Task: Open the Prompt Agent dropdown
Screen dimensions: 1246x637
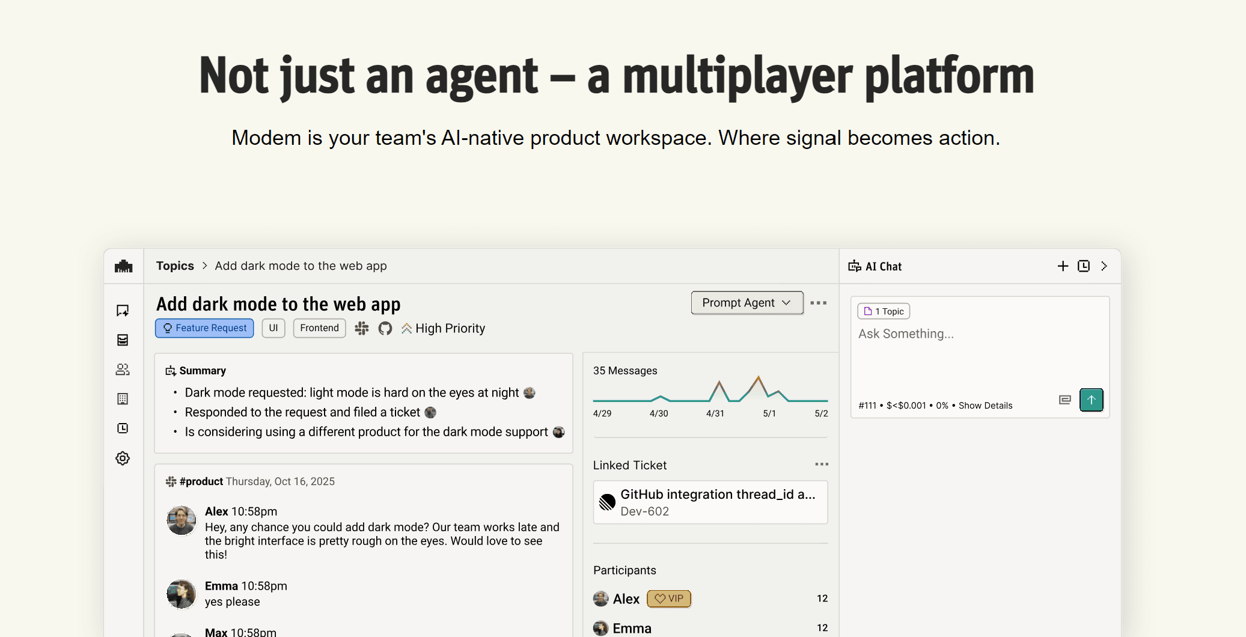Action: [x=747, y=303]
